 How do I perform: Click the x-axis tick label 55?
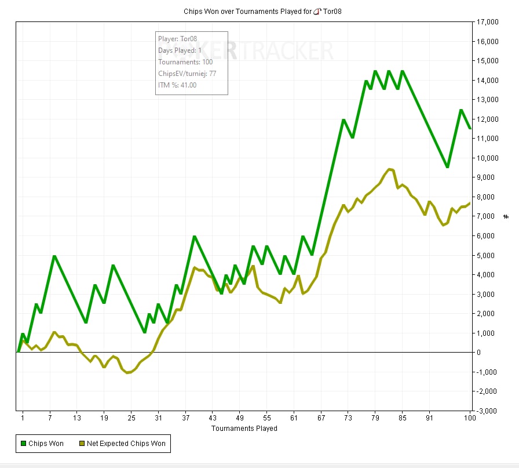[x=267, y=418]
